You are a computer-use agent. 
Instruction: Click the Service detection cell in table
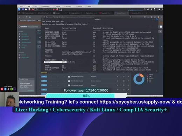tap(96, 81)
